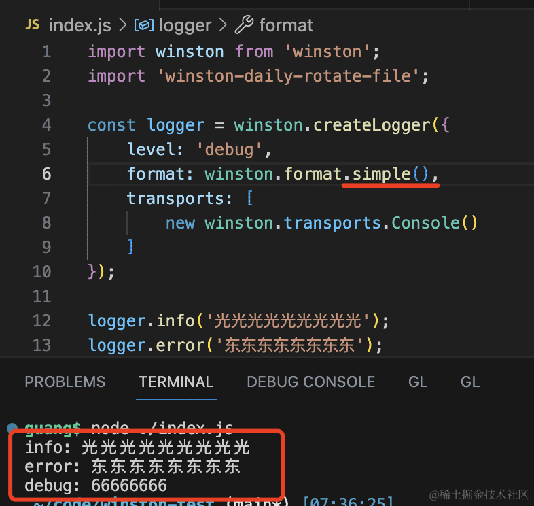Open the second GL panel tab
534x506 pixels.
pos(470,382)
